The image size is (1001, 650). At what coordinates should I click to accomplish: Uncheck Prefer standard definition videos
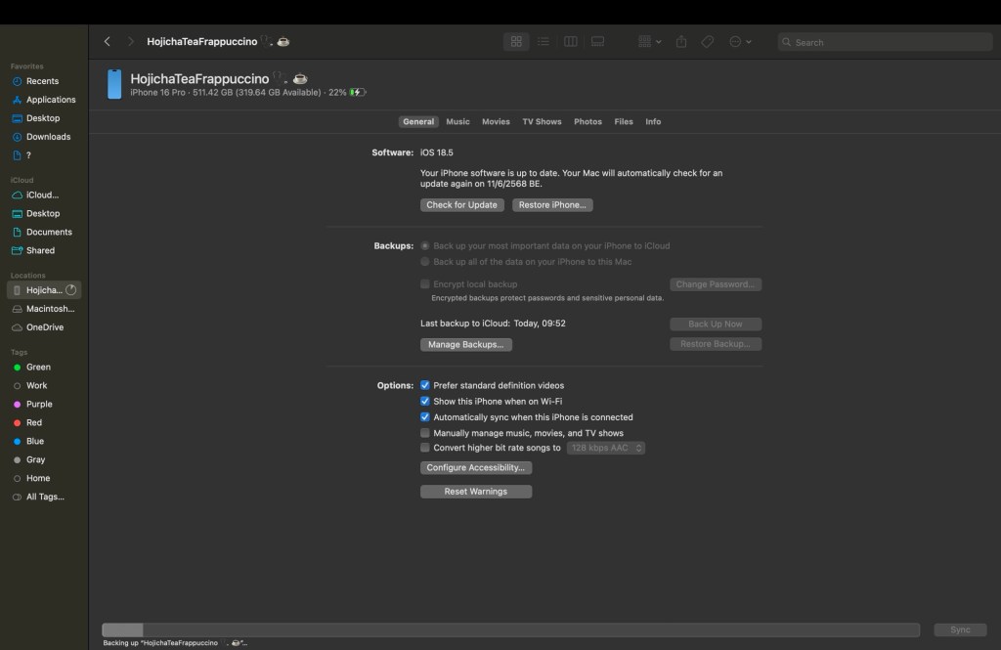(x=425, y=385)
